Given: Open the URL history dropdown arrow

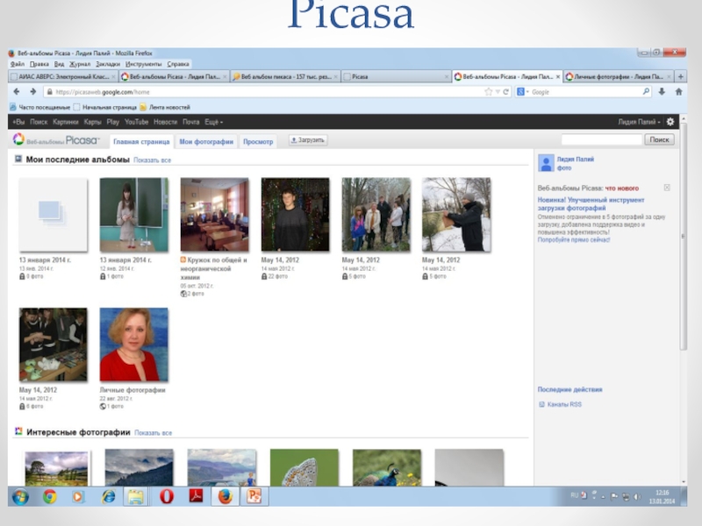Looking at the screenshot, I should click(498, 92).
